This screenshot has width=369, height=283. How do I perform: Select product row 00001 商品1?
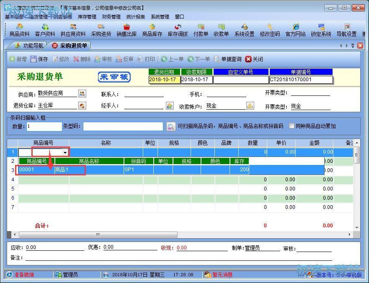point(171,170)
